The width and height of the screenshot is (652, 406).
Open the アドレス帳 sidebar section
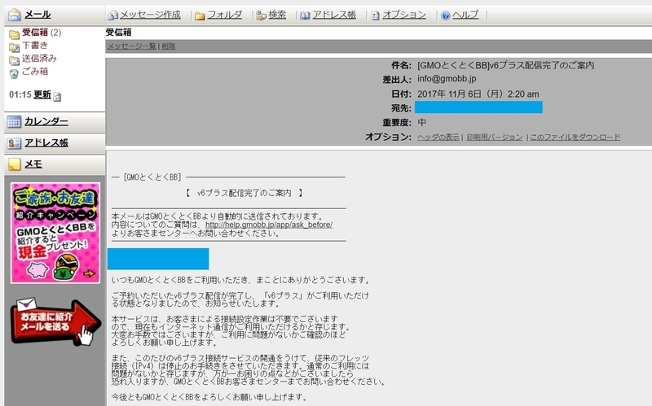coord(46,143)
